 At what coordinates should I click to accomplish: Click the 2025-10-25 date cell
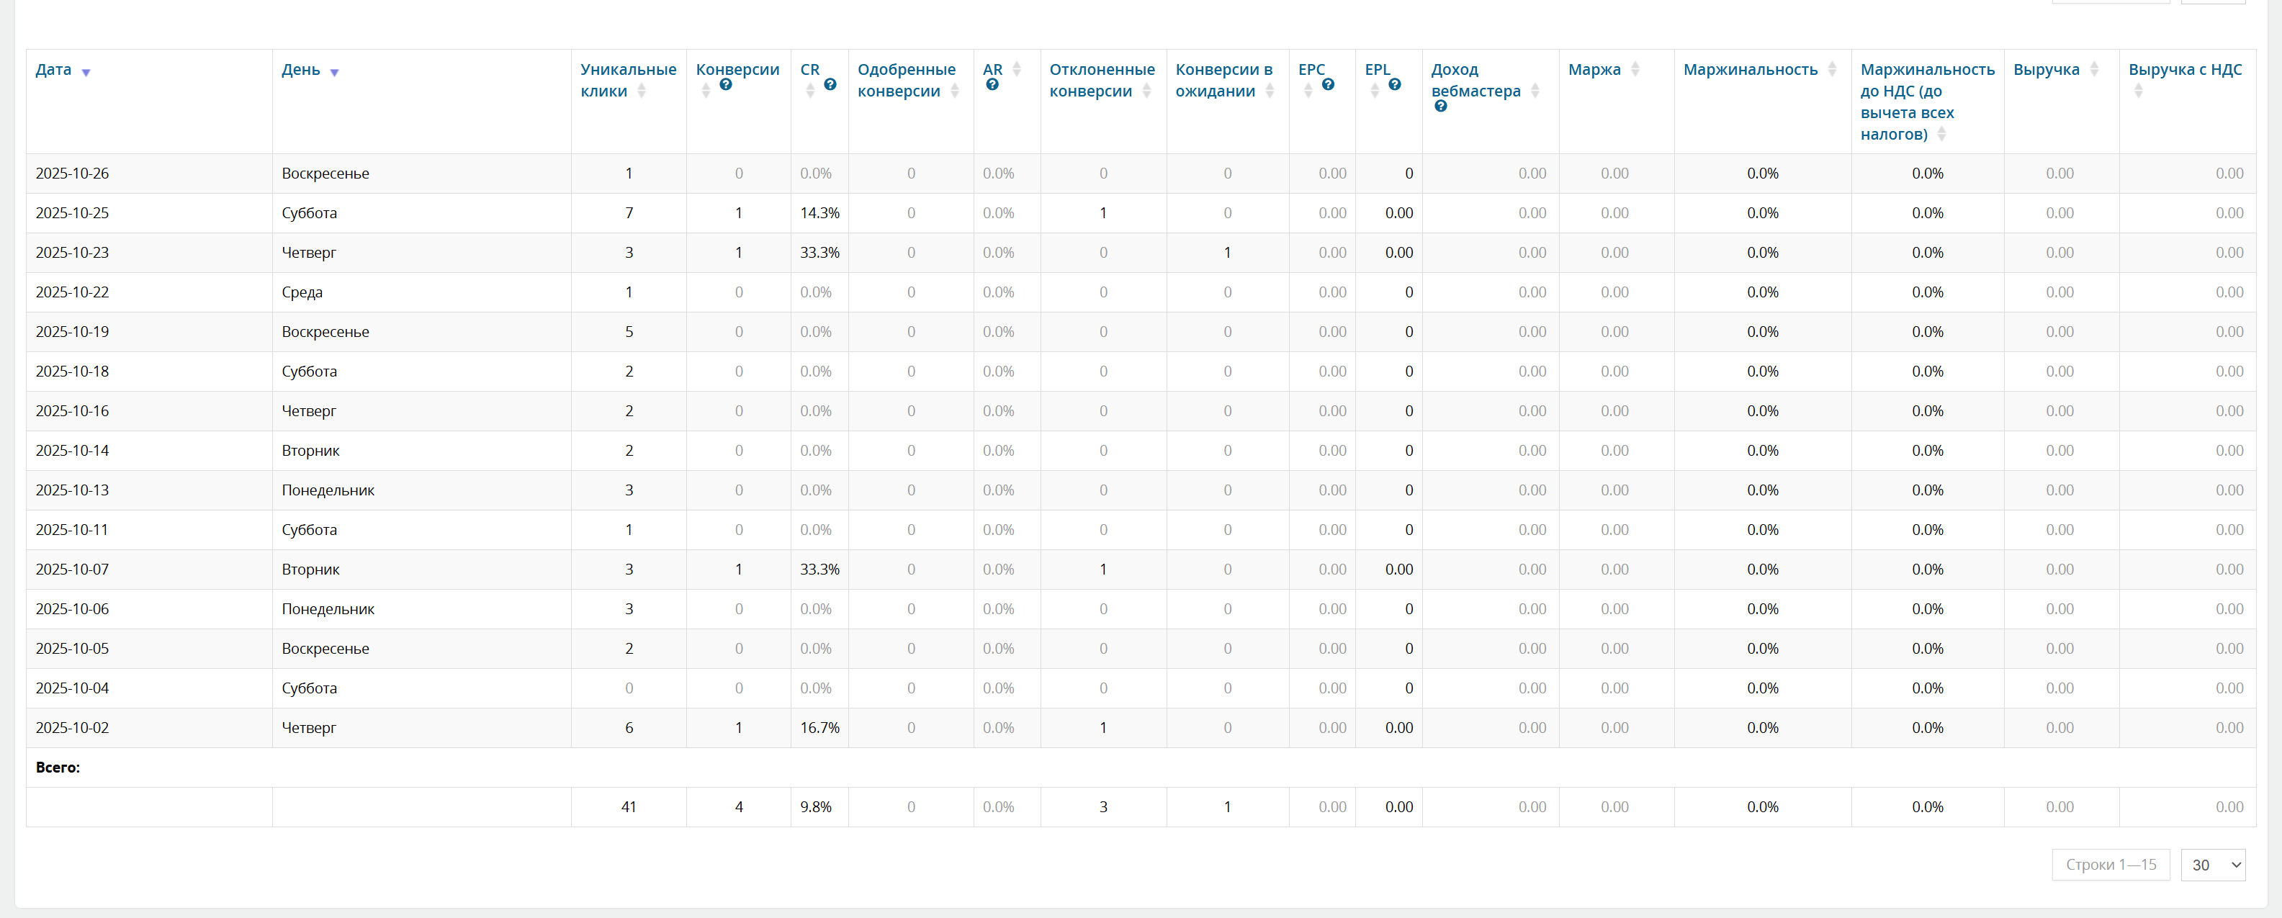(x=73, y=212)
